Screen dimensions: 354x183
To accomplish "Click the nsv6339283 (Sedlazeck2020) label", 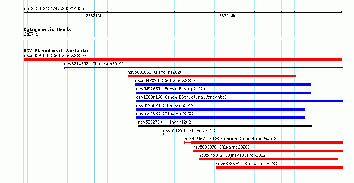I will tap(55, 55).
